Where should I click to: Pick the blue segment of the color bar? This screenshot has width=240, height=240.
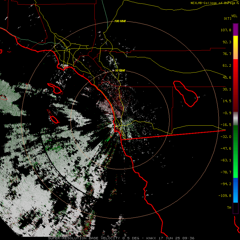click(235, 185)
